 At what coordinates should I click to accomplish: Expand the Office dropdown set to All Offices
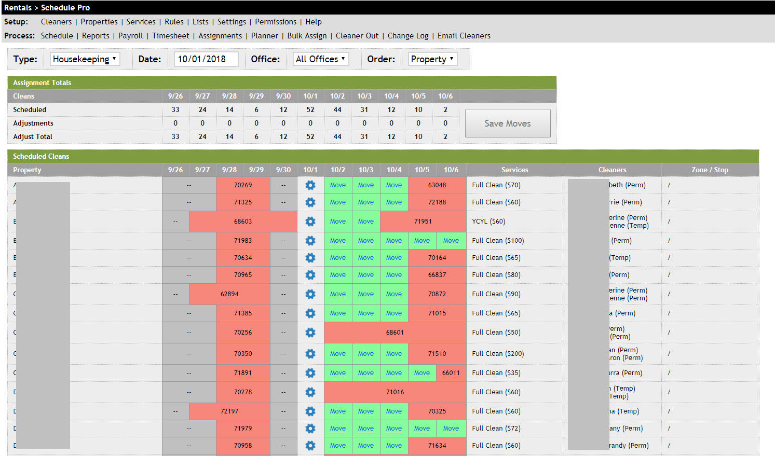[x=320, y=59]
